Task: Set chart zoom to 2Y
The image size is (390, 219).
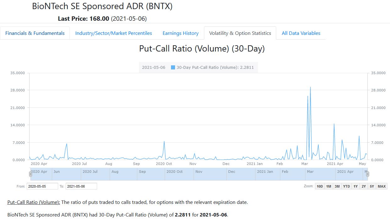Action: (364, 186)
